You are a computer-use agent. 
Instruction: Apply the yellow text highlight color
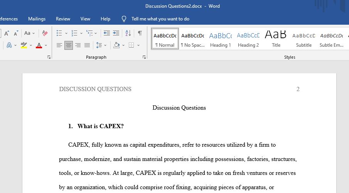point(24,45)
